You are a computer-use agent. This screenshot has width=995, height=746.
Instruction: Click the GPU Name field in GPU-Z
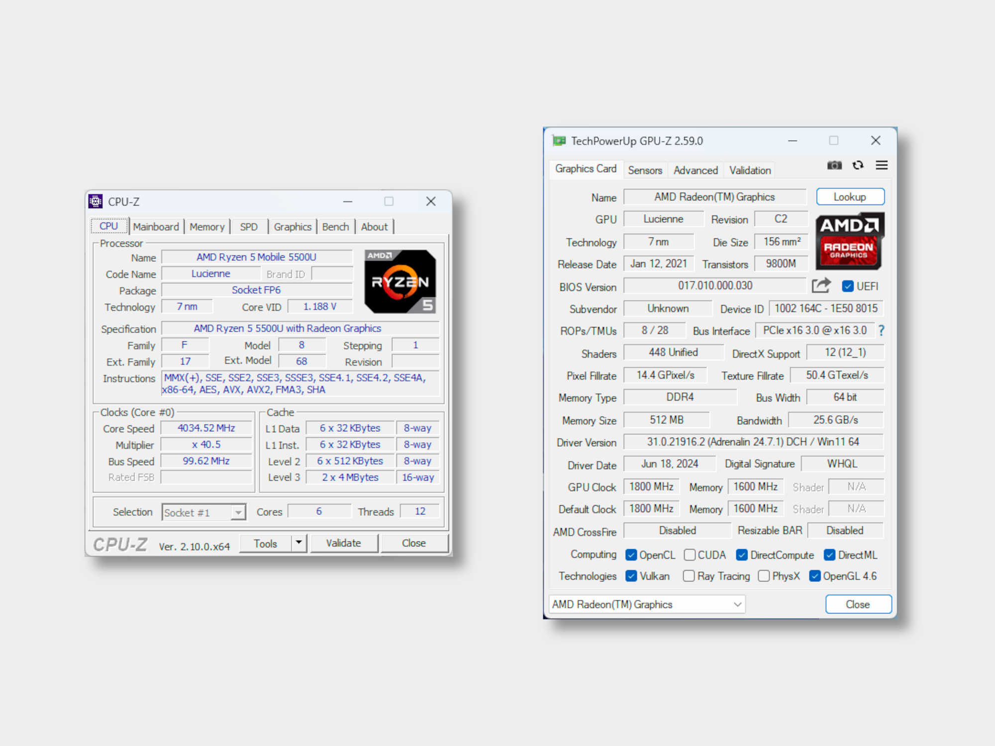pos(715,197)
